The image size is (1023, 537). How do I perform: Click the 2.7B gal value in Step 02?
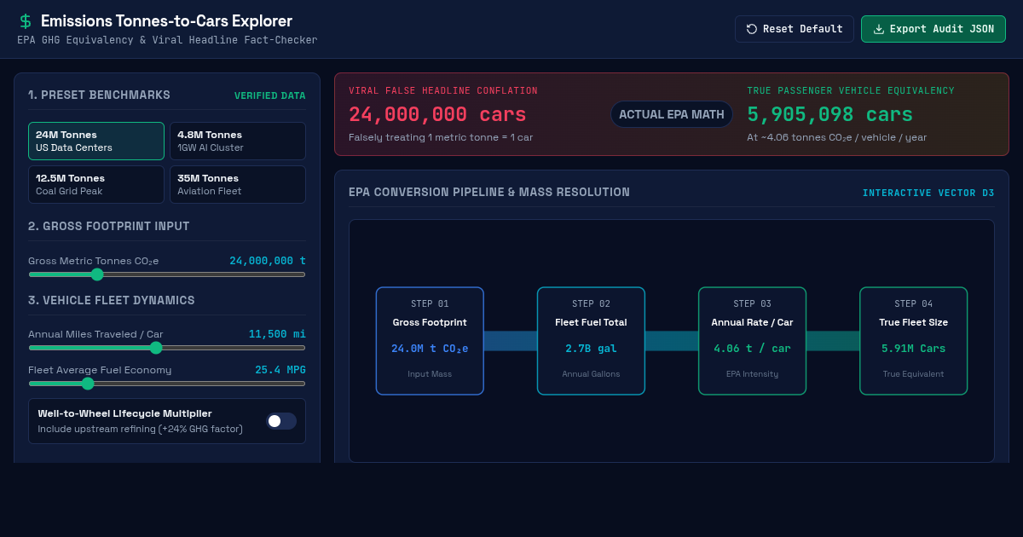(x=591, y=349)
